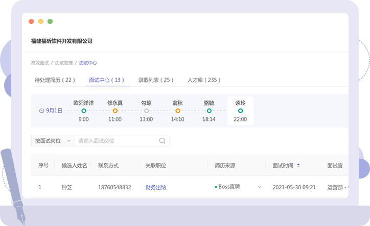370x226 pixels.
Task: Click 序号 column header
Action: pos(43,165)
